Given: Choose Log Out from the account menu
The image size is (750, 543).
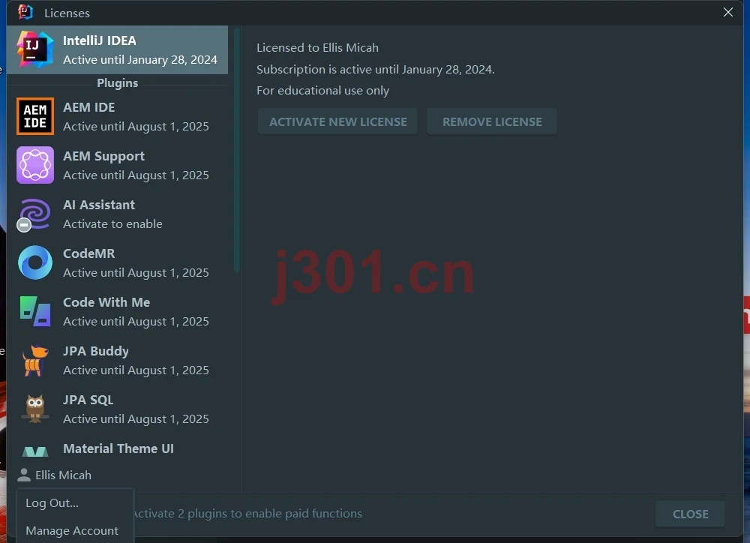Looking at the screenshot, I should [x=52, y=503].
